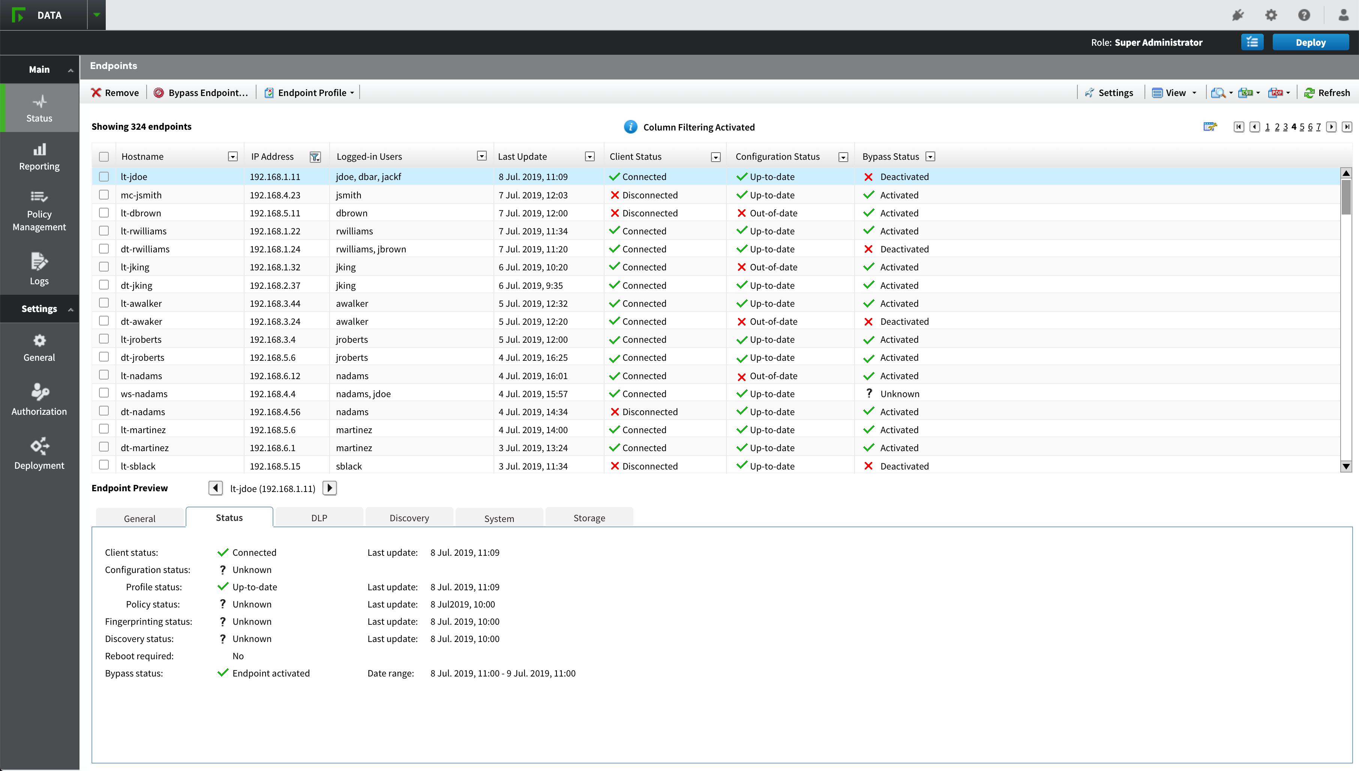Enable checkbox for mc-jsmith endpoint
The width and height of the screenshot is (1359, 771).
click(103, 195)
